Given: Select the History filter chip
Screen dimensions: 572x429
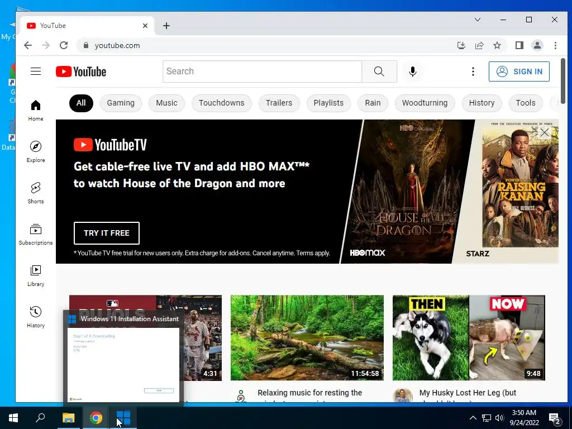Looking at the screenshot, I should click(x=482, y=103).
